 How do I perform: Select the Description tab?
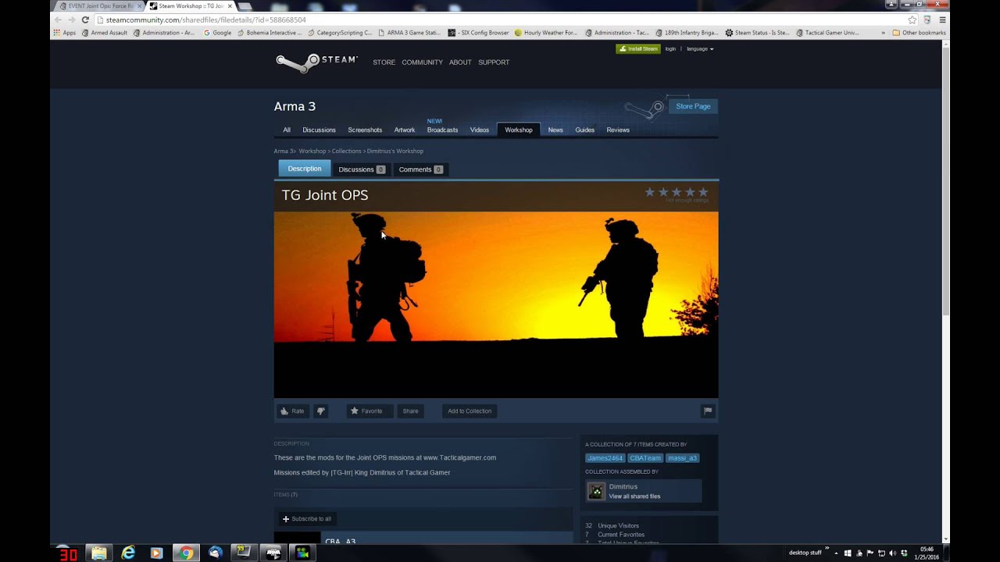tap(305, 169)
